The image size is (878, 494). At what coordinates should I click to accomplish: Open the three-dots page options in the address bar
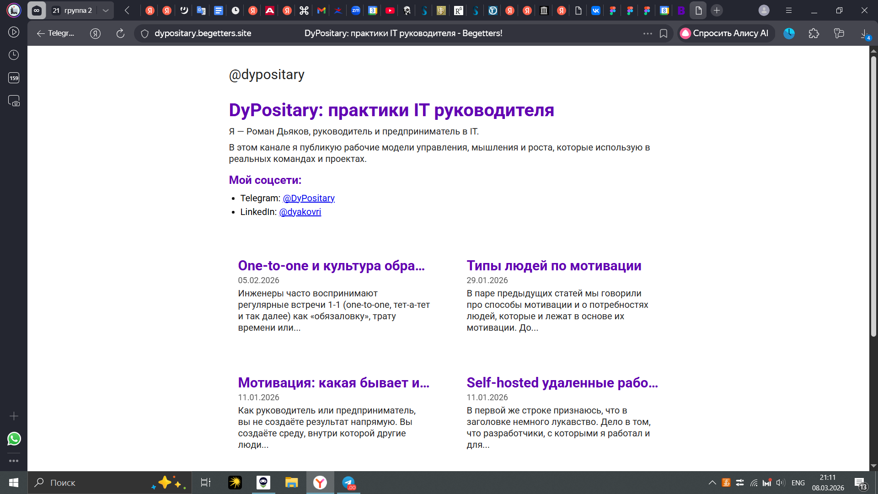pyautogui.click(x=648, y=33)
